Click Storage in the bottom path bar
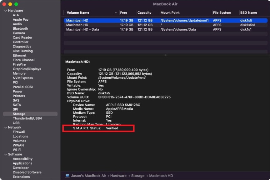Image resolution: width=270 pixels, height=180 pixels. pos(138,176)
